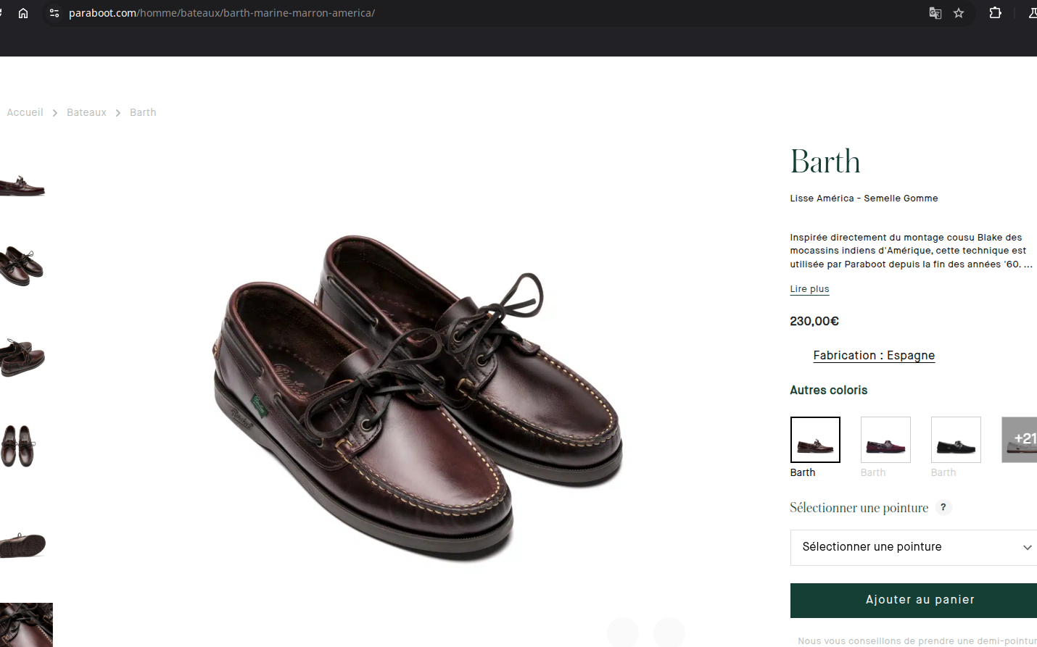The image size is (1037, 647).
Task: Open the Bateaux breadcrumb link
Action: (86, 112)
